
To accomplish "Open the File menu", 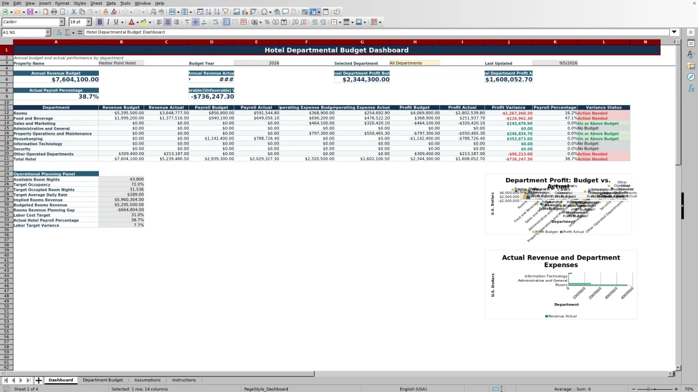I will [5, 3].
